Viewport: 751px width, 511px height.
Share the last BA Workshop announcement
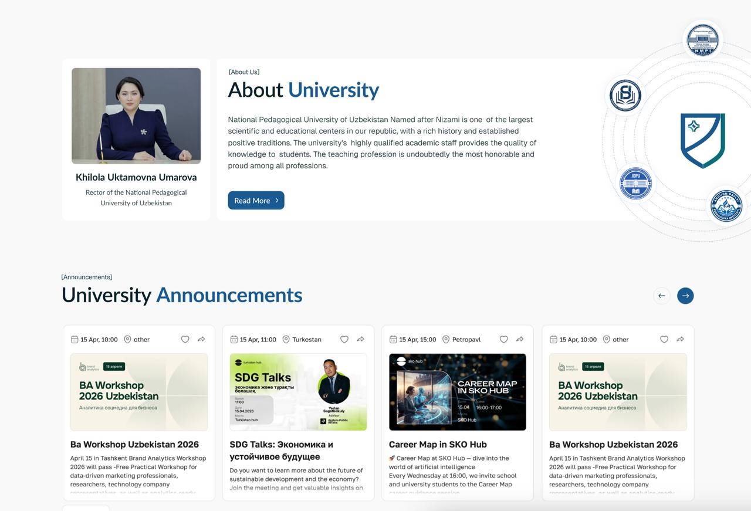[x=680, y=339]
